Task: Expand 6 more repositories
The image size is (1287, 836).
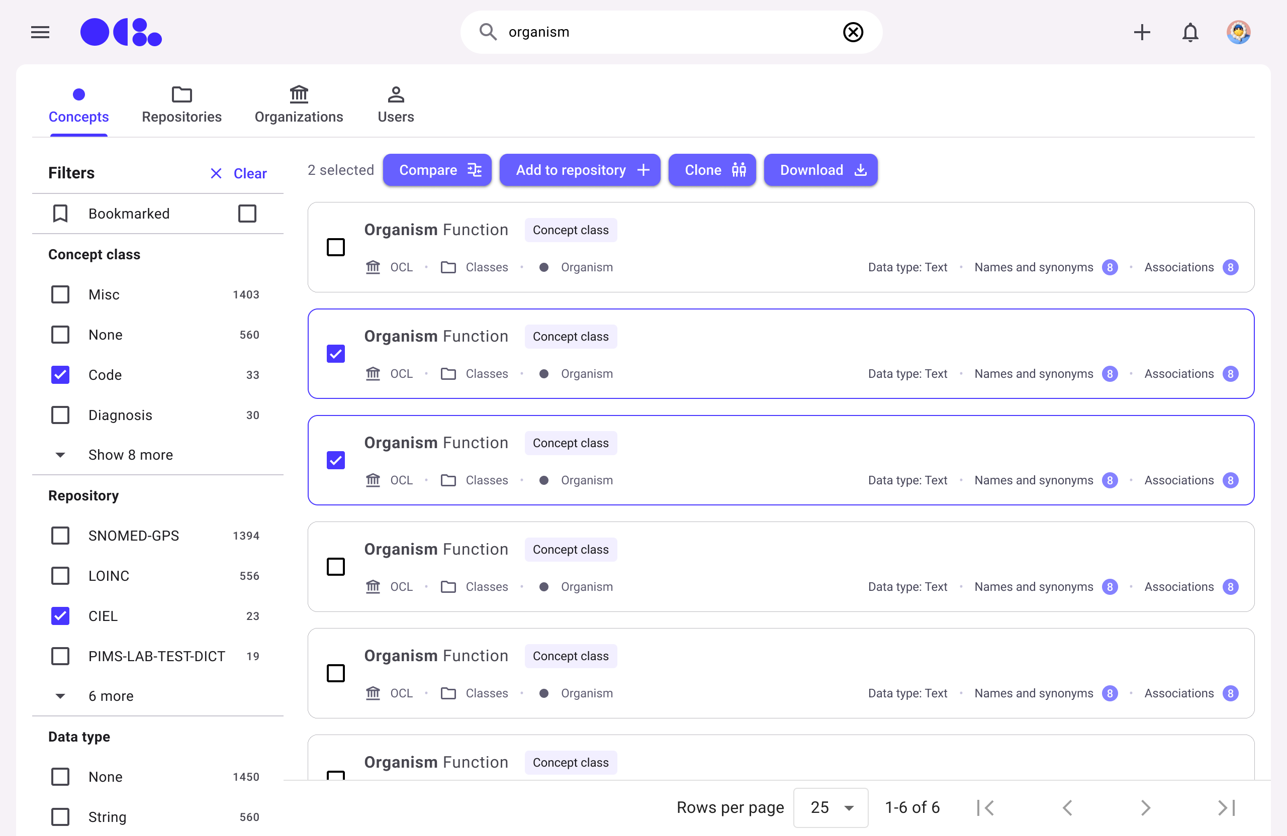Action: [x=110, y=695]
